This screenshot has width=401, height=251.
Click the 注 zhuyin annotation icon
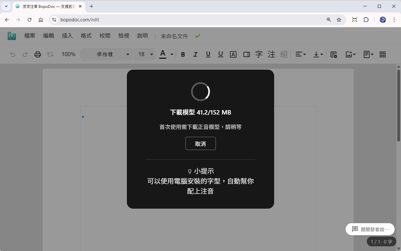pos(271,54)
